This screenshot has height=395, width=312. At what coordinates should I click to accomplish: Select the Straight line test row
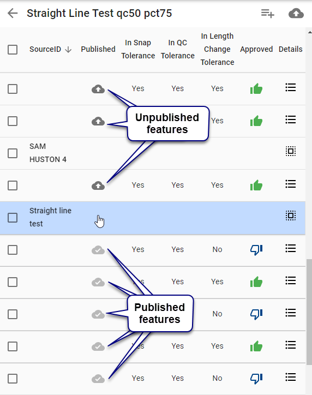pyautogui.click(x=153, y=218)
